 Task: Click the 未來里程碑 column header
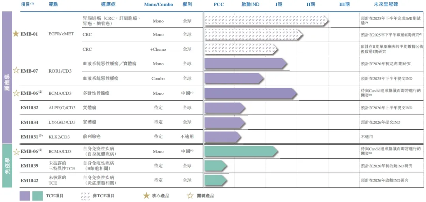tap(386, 5)
